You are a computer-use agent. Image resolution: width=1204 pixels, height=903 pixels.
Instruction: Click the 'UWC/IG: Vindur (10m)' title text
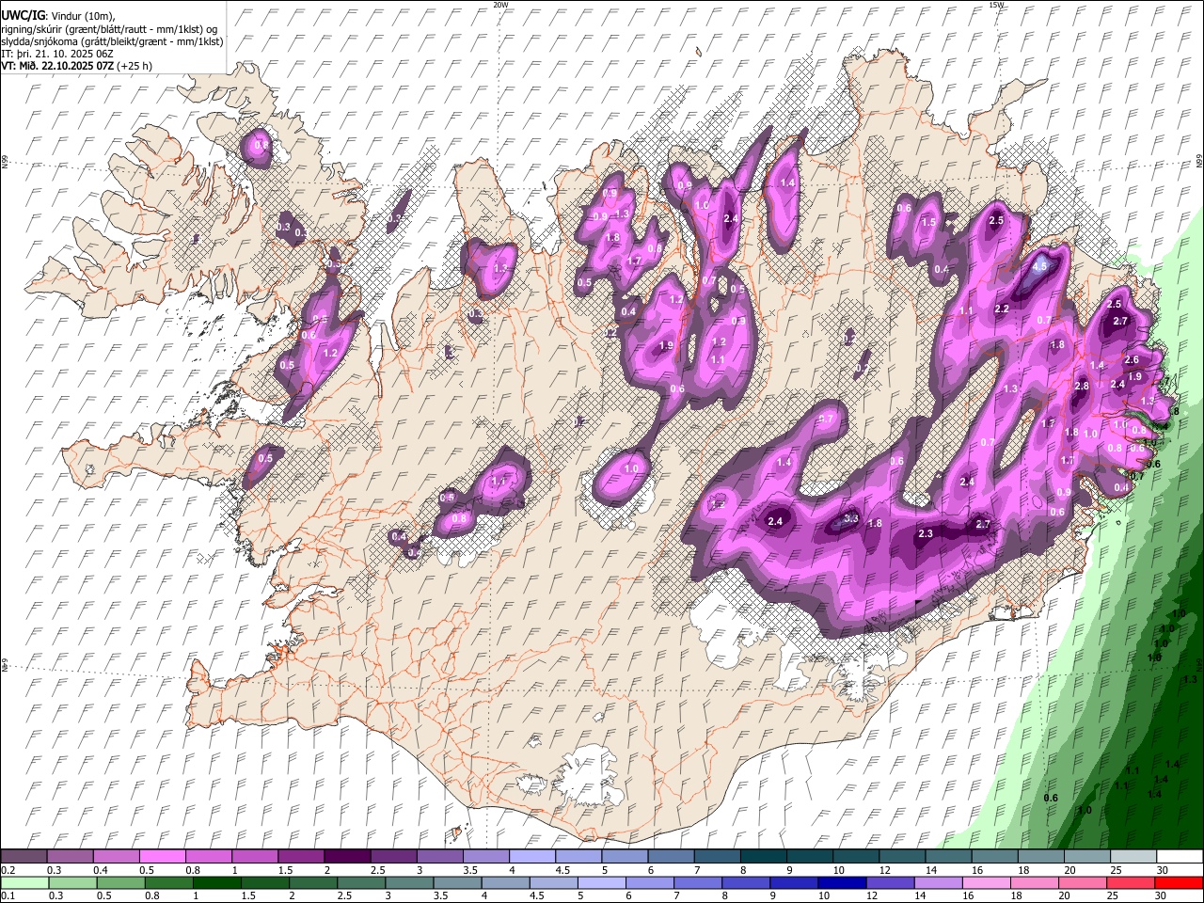(x=56, y=16)
